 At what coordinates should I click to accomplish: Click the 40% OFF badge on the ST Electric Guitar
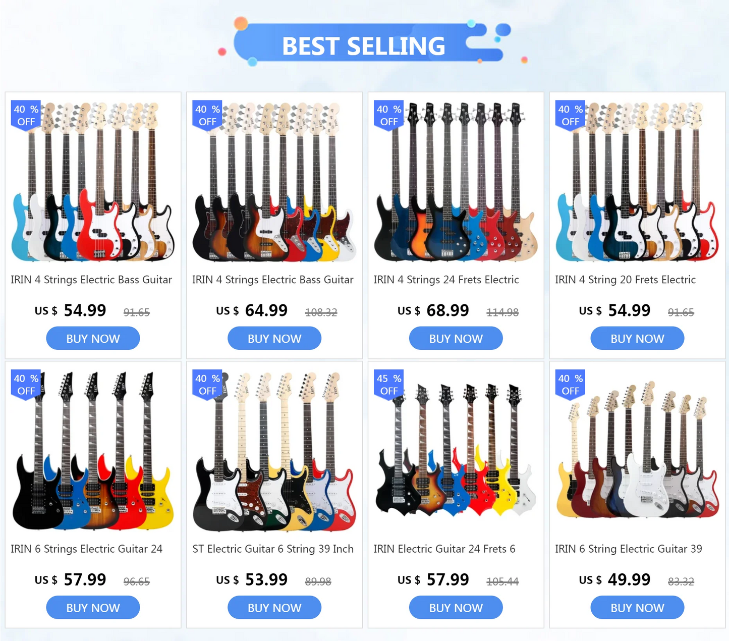[x=207, y=385]
